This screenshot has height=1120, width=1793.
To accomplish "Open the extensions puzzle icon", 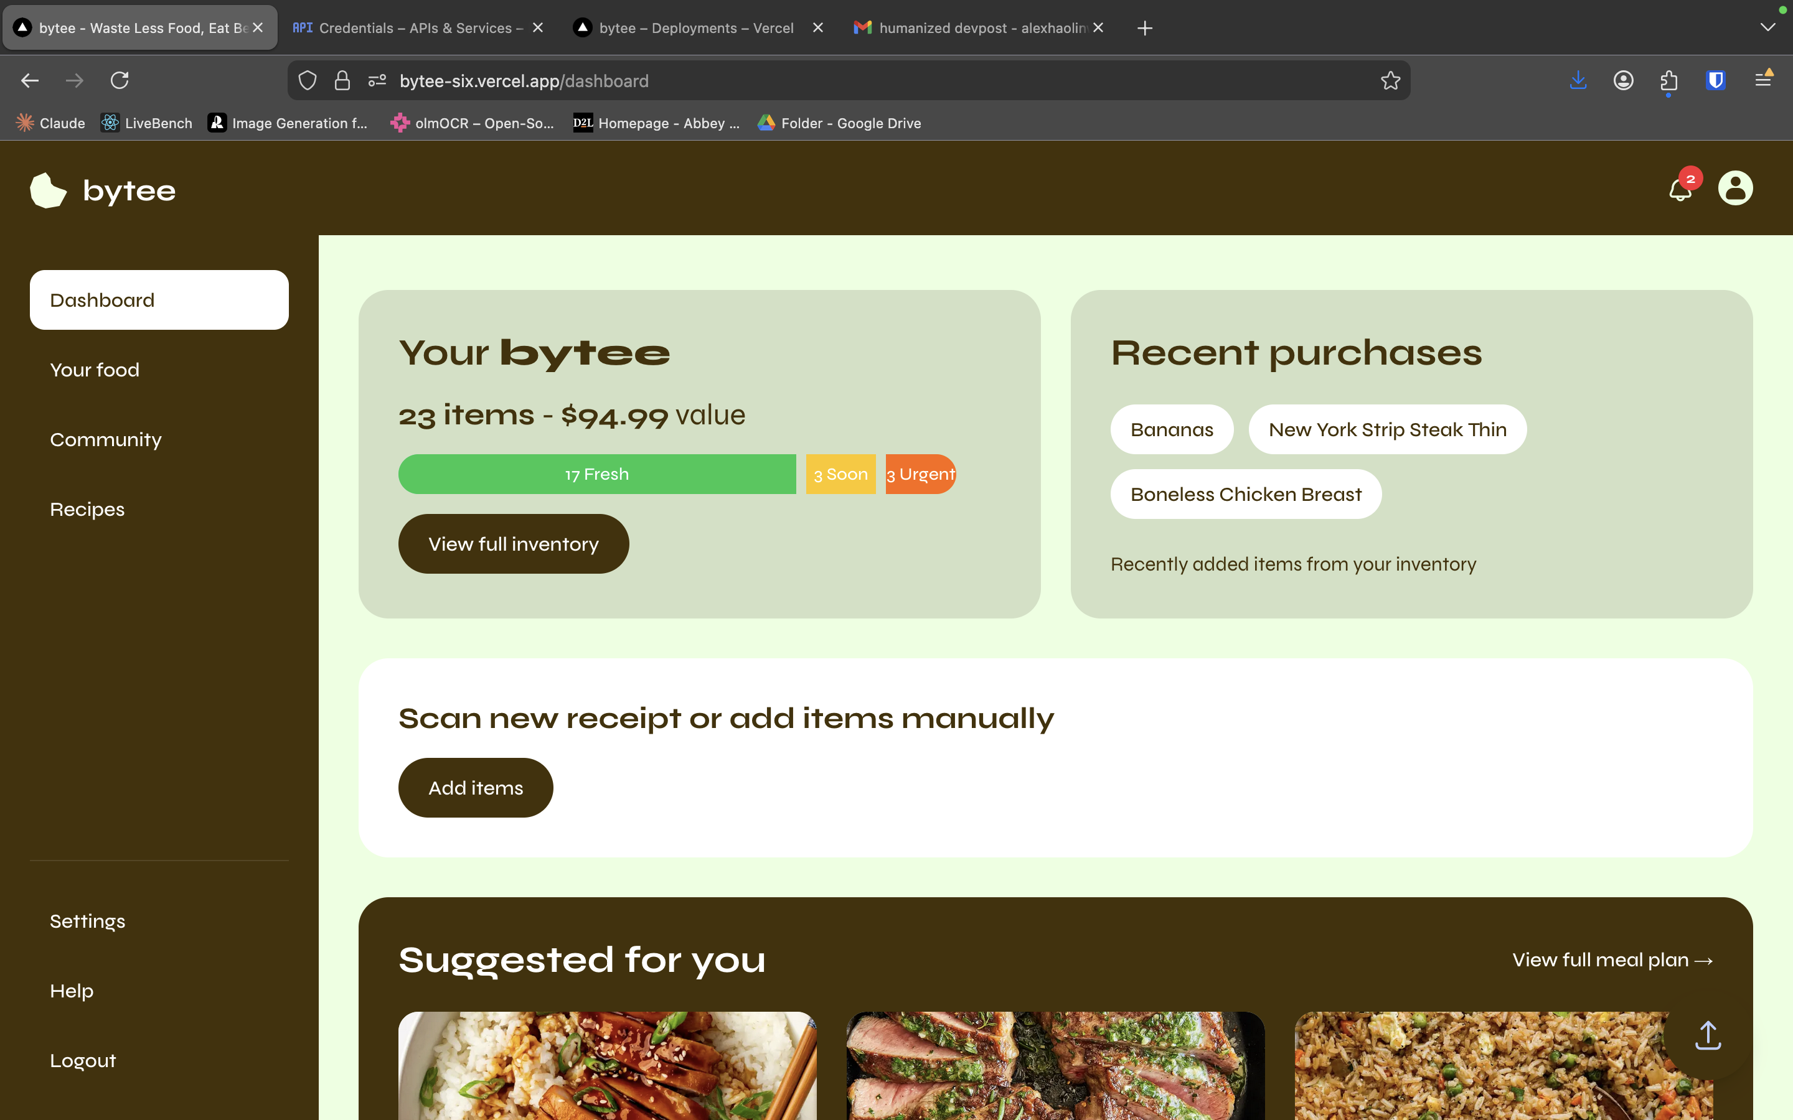I will pyautogui.click(x=1668, y=81).
